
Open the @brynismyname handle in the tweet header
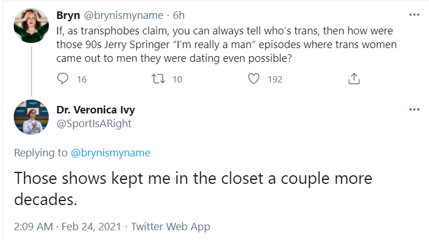(123, 15)
